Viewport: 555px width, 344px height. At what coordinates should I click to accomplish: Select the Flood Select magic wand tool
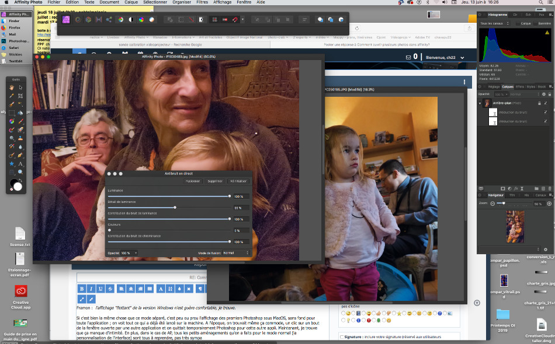(x=20, y=104)
